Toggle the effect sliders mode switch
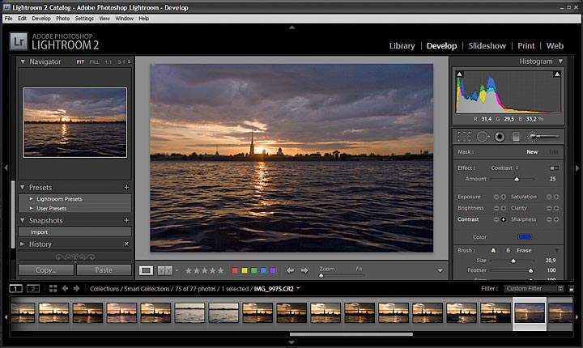This screenshot has width=583, height=348. [x=554, y=168]
